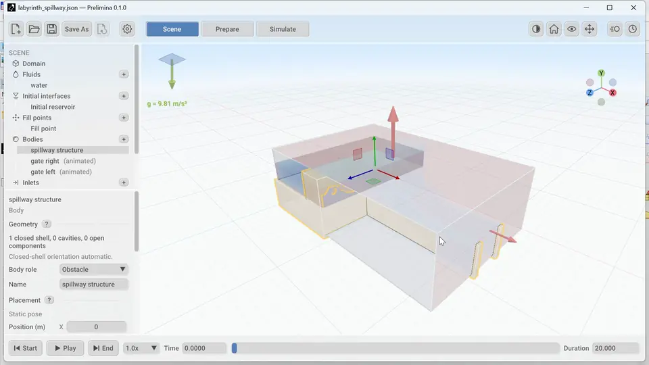Screen dimensions: 649x365
Task: Click the Save As button
Action: pyautogui.click(x=76, y=29)
